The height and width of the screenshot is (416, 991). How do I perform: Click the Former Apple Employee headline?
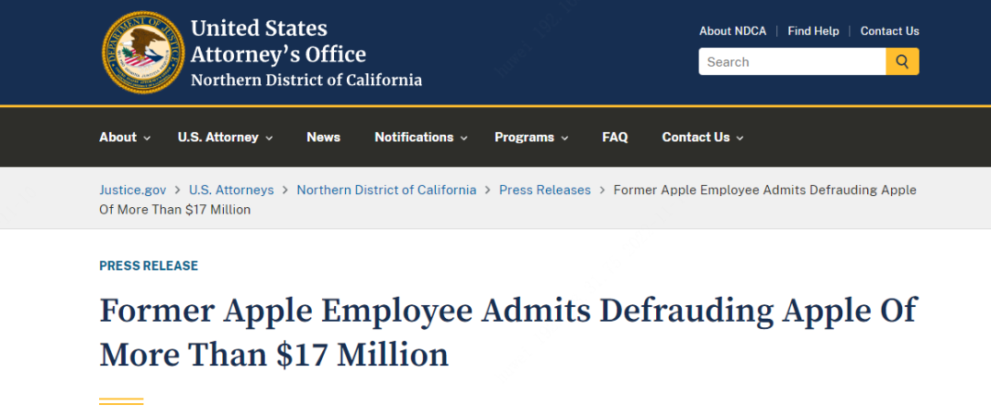coord(507,331)
